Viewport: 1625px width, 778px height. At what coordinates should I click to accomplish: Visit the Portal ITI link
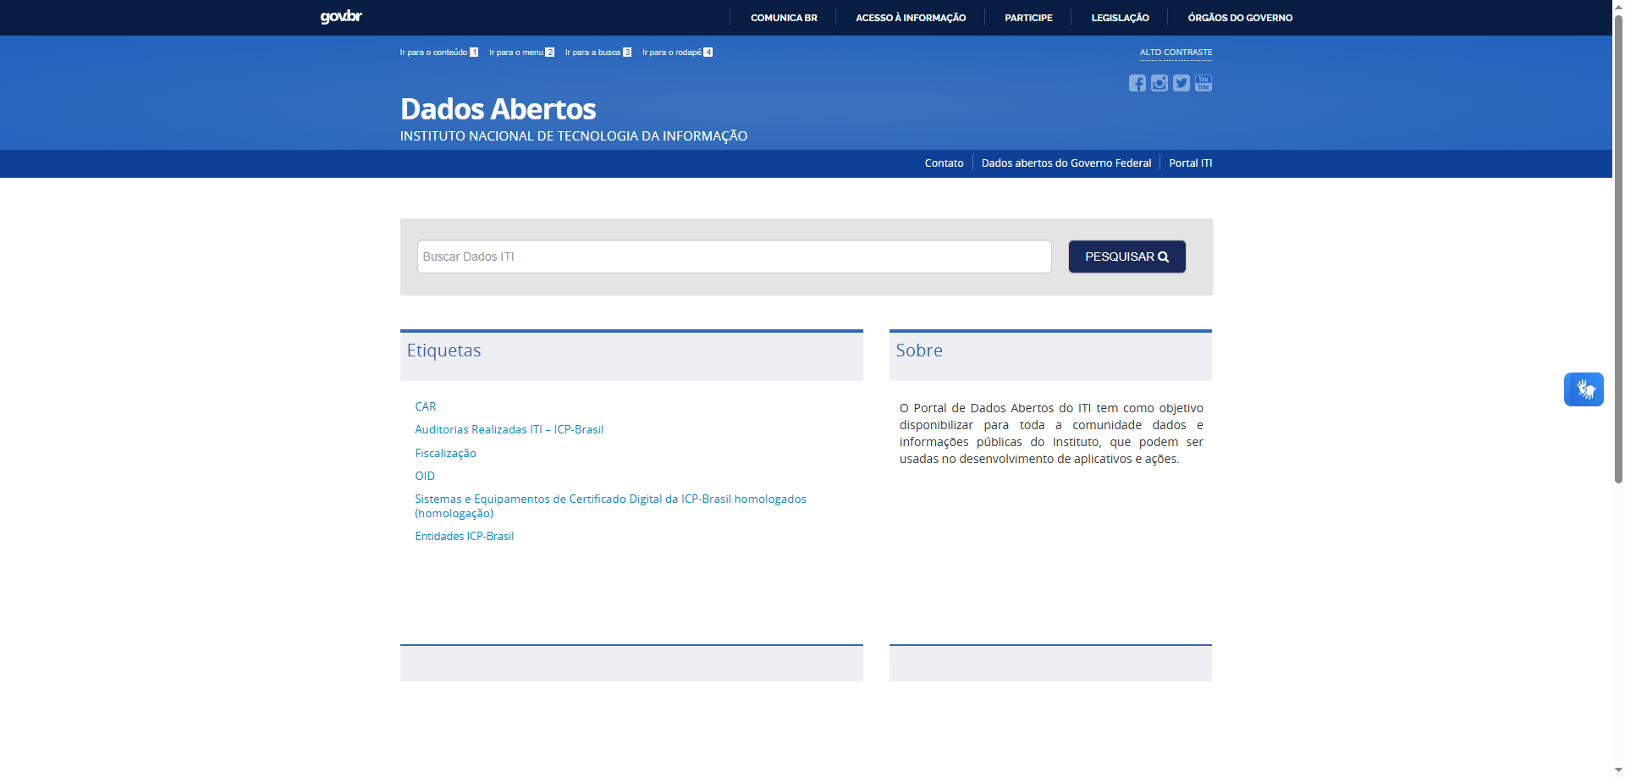tap(1190, 163)
